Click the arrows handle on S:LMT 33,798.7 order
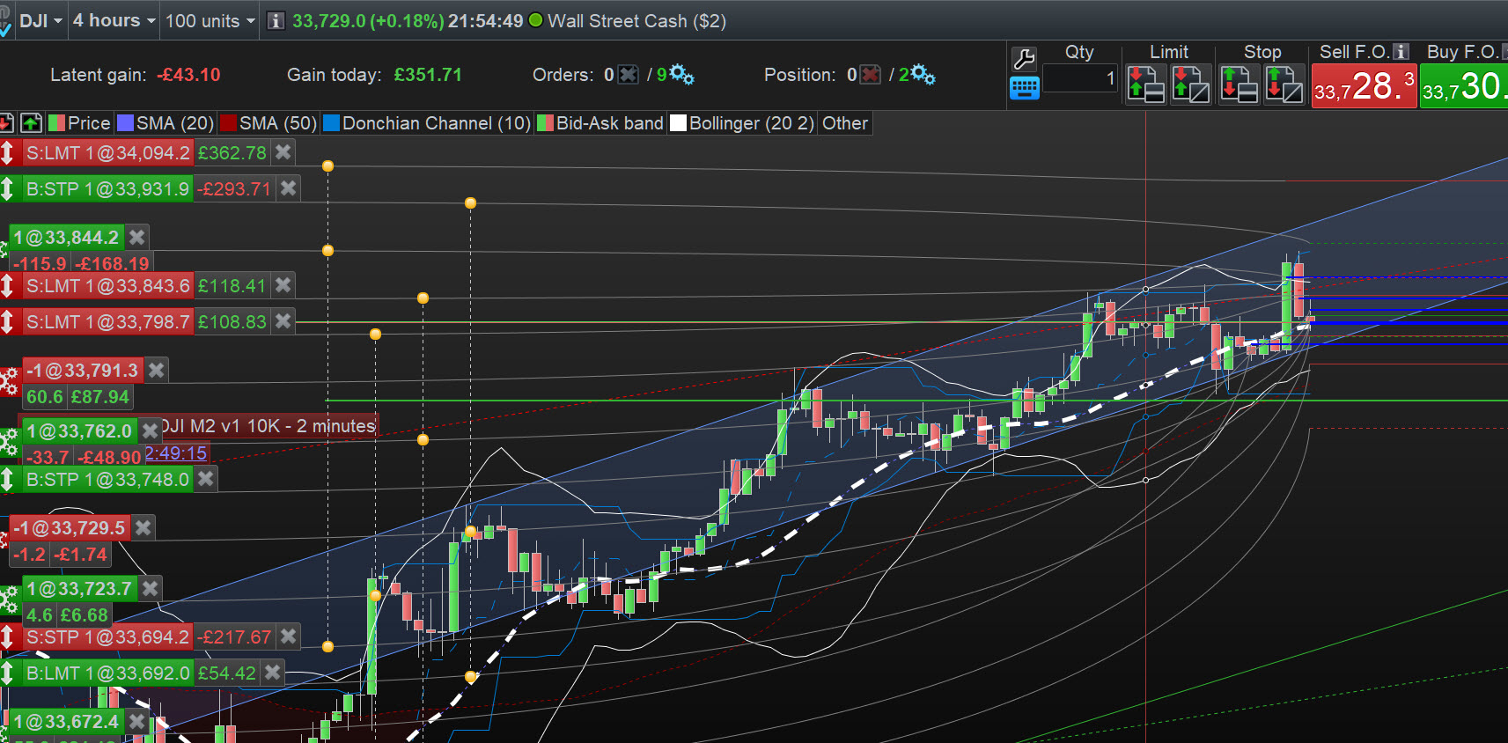 (8, 322)
